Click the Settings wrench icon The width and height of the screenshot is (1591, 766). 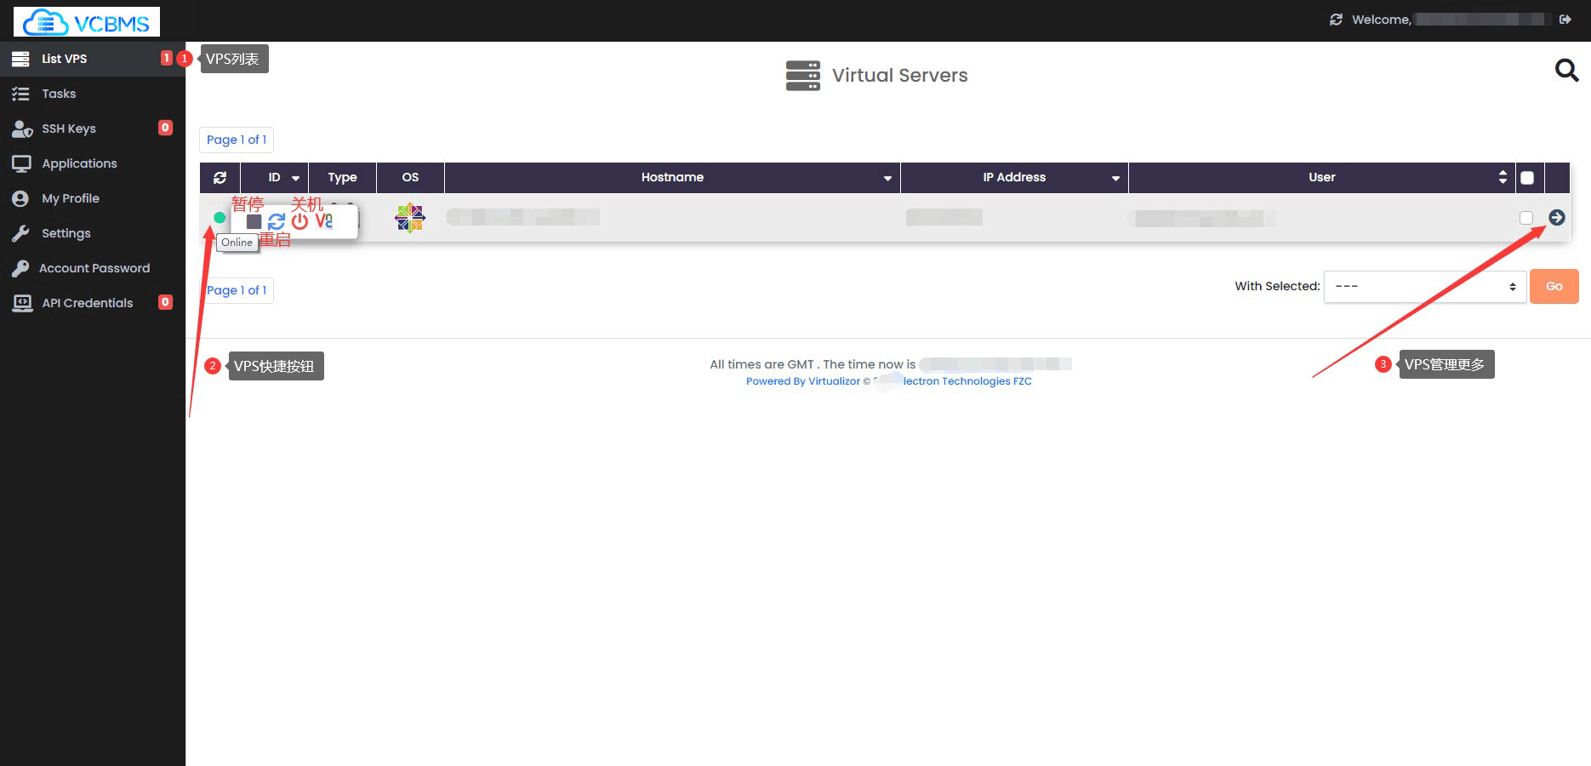coord(20,233)
